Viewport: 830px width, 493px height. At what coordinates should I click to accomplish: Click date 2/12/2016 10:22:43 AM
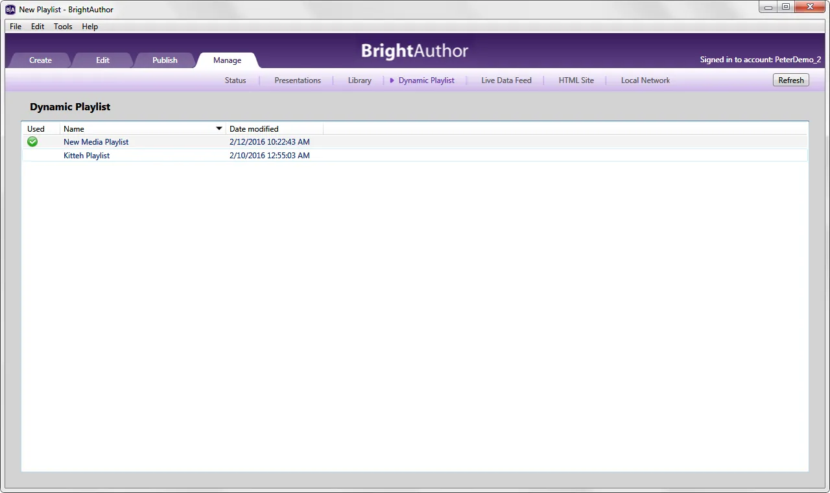coord(270,142)
